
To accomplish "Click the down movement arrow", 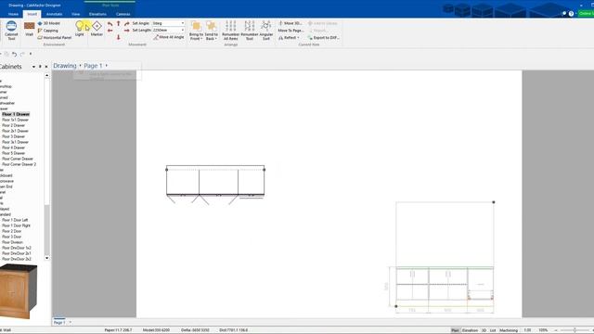I will point(118,37).
